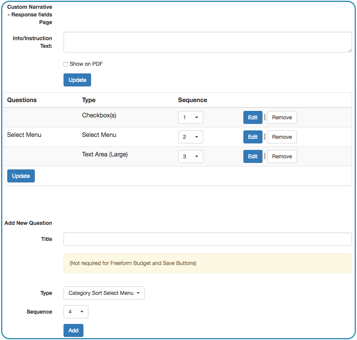This screenshot has width=357, height=340.
Task: Open the new question Sequence dropdown
Action: point(76,312)
